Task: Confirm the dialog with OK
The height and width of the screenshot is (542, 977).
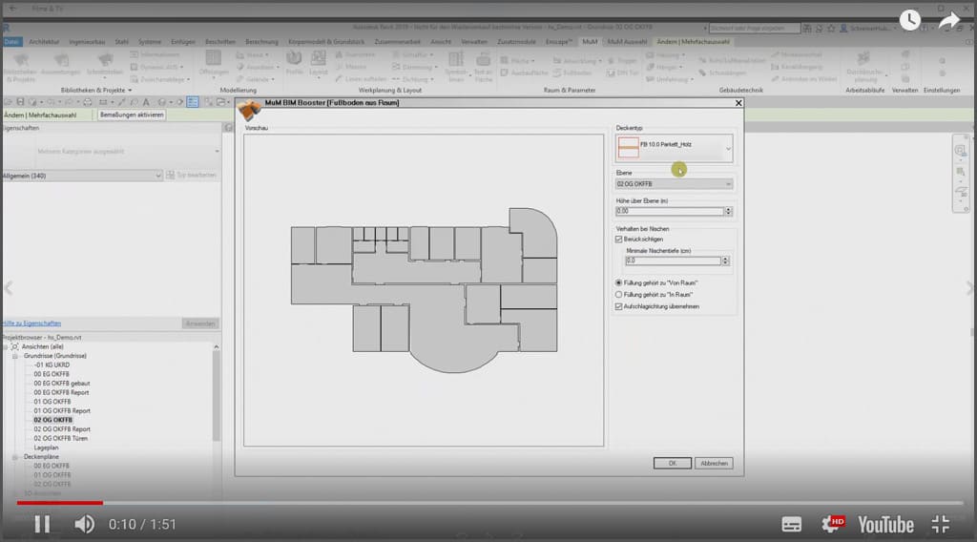Action: click(x=672, y=463)
